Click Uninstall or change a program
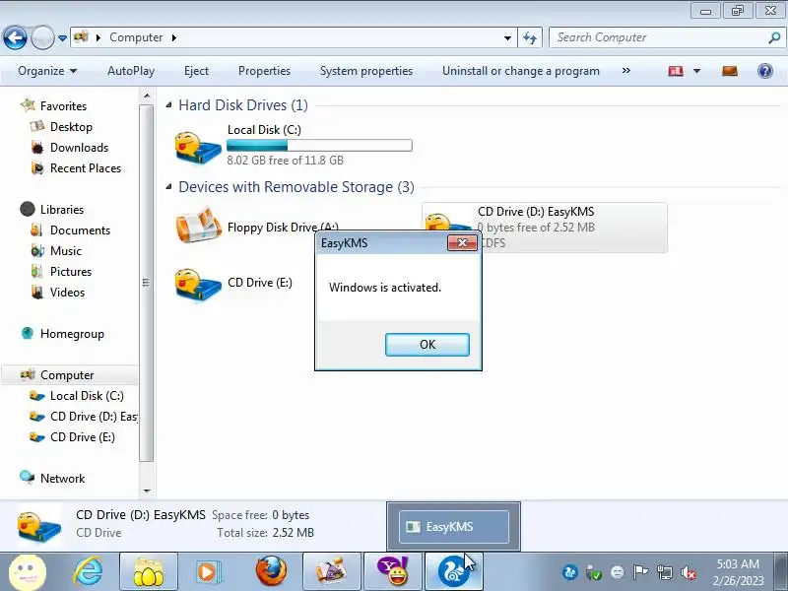Viewport: 788px width, 591px height. [521, 71]
